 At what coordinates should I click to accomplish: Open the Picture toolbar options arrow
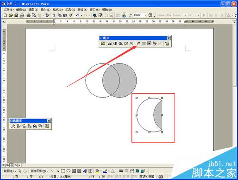click(x=101, y=38)
